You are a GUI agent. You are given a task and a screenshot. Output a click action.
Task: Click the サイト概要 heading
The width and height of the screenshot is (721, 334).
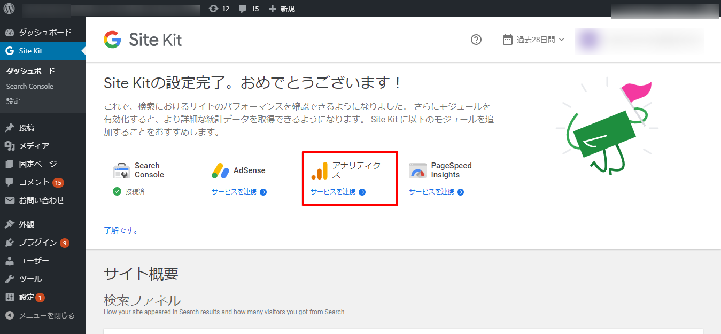[x=141, y=274]
